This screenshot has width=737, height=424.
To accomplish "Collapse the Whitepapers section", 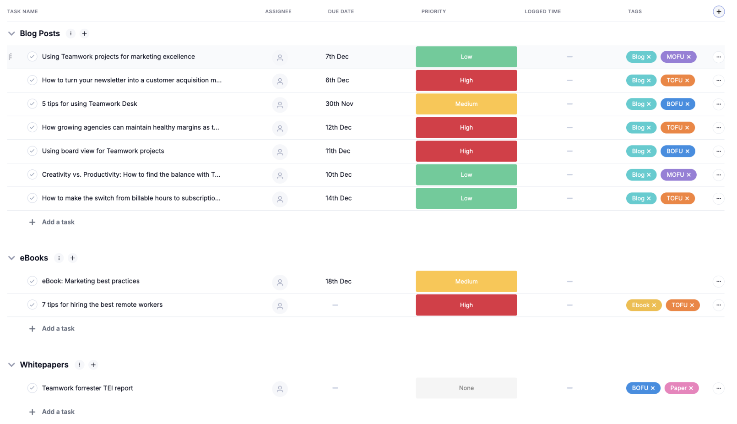I will coord(11,365).
